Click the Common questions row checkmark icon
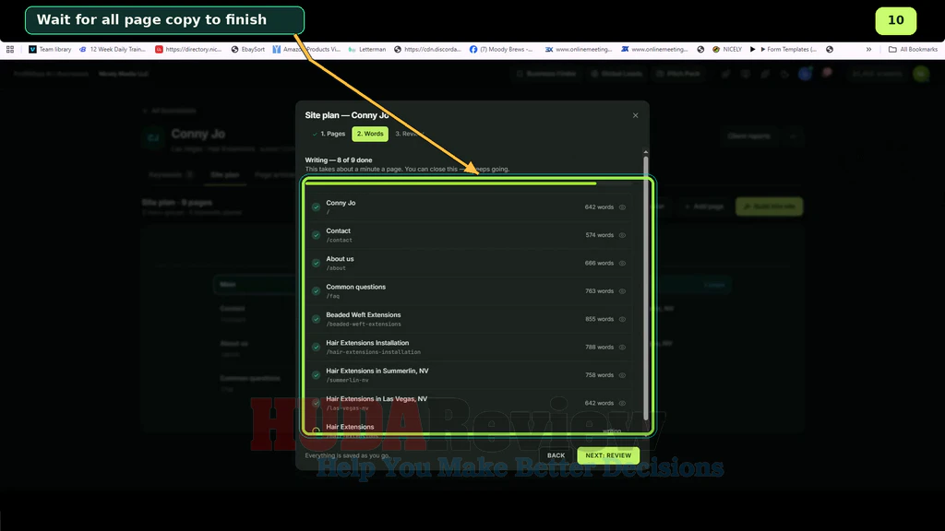 pyautogui.click(x=316, y=291)
